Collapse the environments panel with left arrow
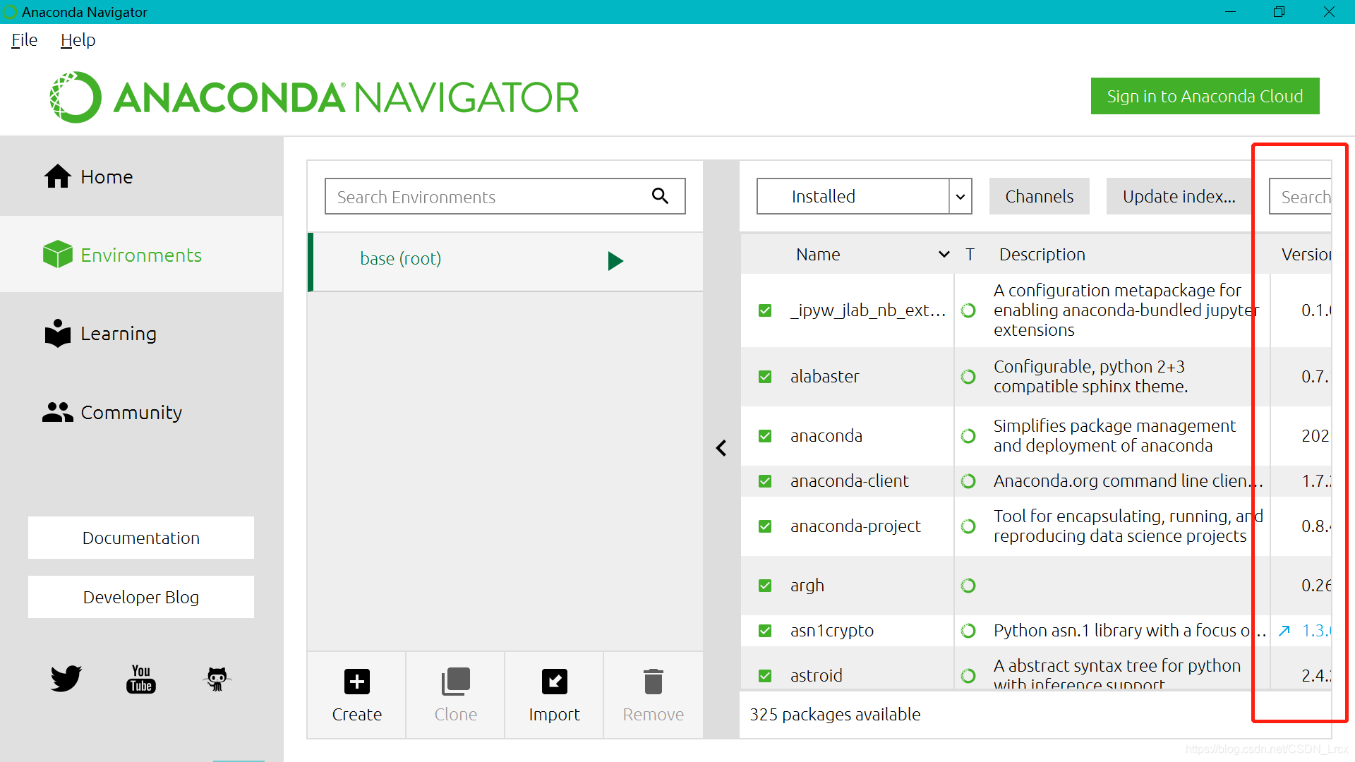Viewport: 1355px width, 762px height. click(x=721, y=448)
